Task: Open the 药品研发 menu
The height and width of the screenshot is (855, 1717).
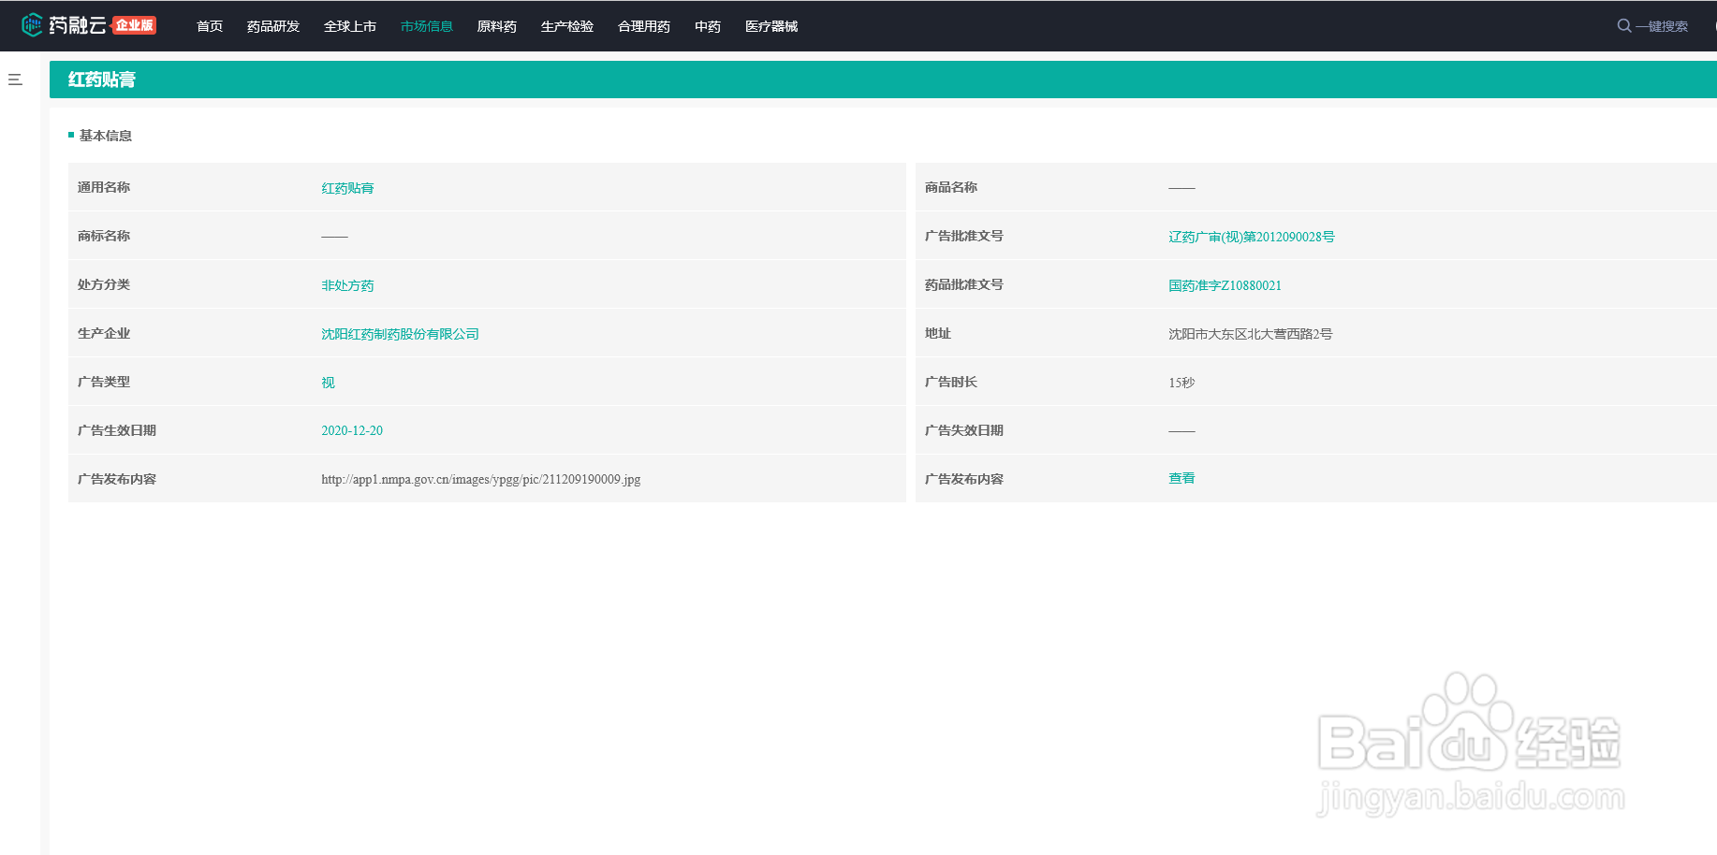Action: (x=273, y=26)
